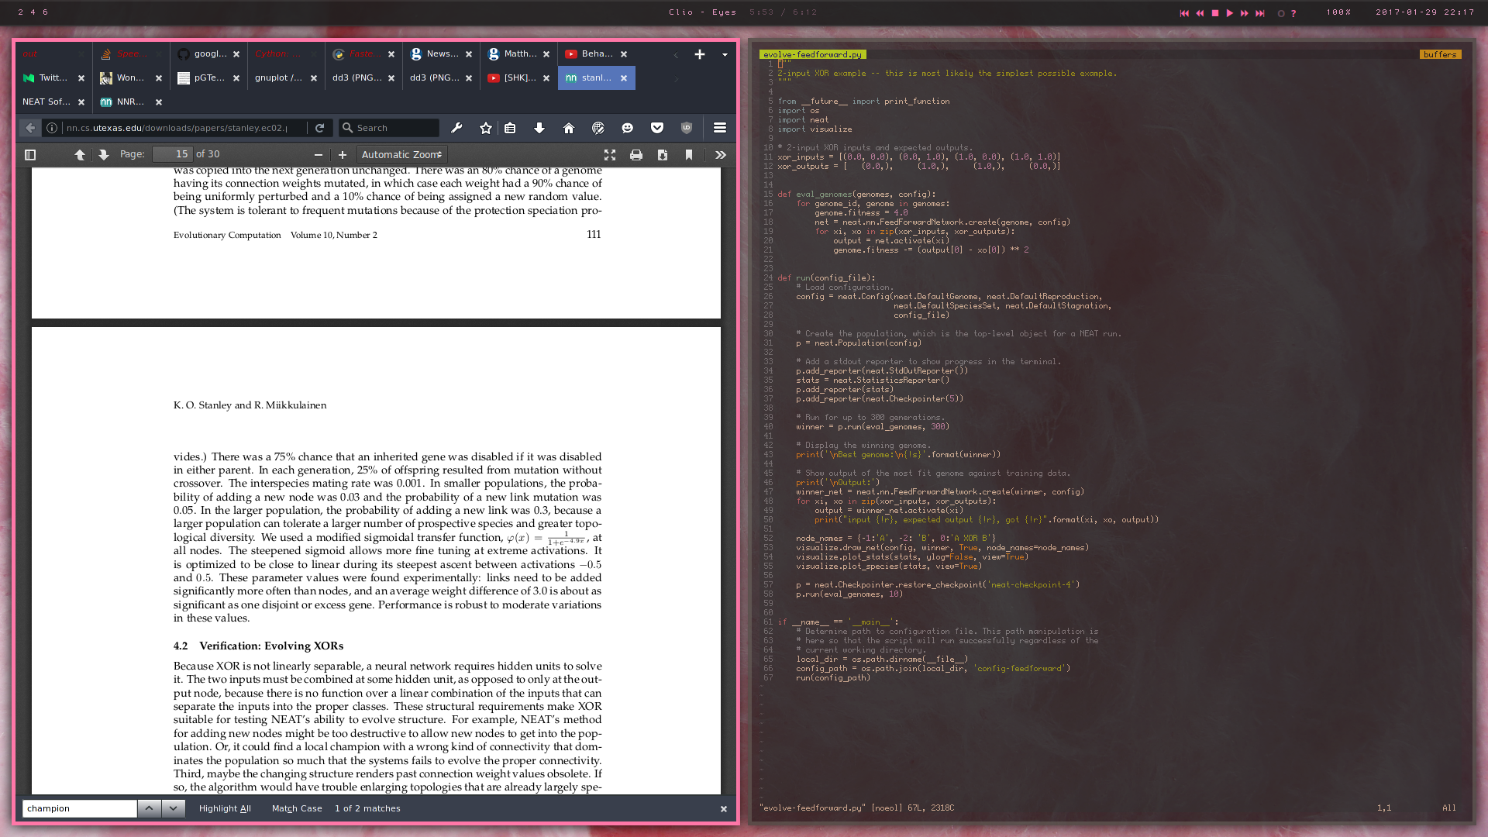Screen dimensions: 1488x837
Task: Toggle Match Case in find bar
Action: [x=297, y=808]
